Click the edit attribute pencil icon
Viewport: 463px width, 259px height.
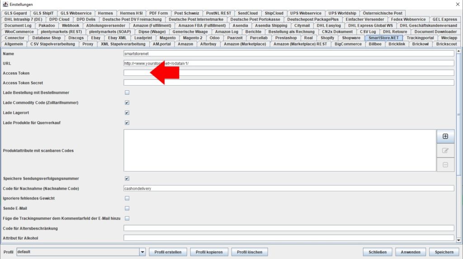pos(445,151)
